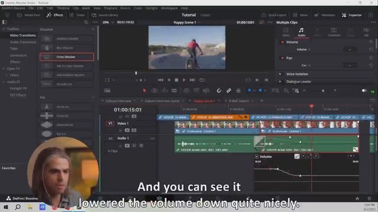Toggle the position lock icon
378x212 pixels.
[x=239, y=91]
